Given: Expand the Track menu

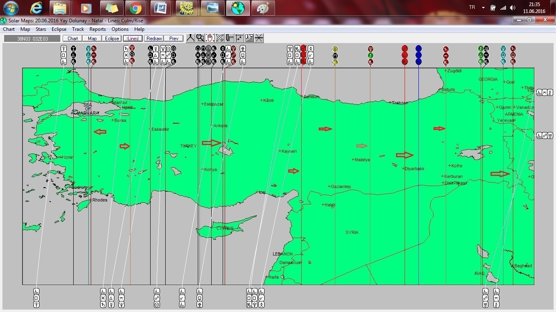Looking at the screenshot, I should (x=78, y=29).
